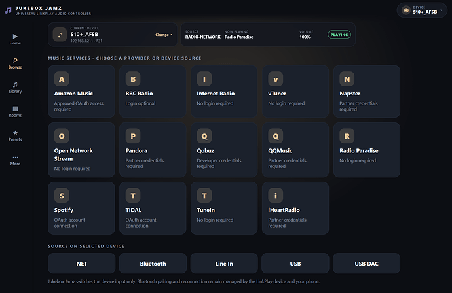This screenshot has height=293, width=452.
Task: Switch device source to NET
Action: click(x=82, y=264)
